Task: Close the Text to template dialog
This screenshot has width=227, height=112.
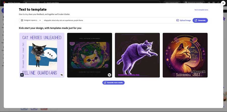Action: tap(223, 3)
